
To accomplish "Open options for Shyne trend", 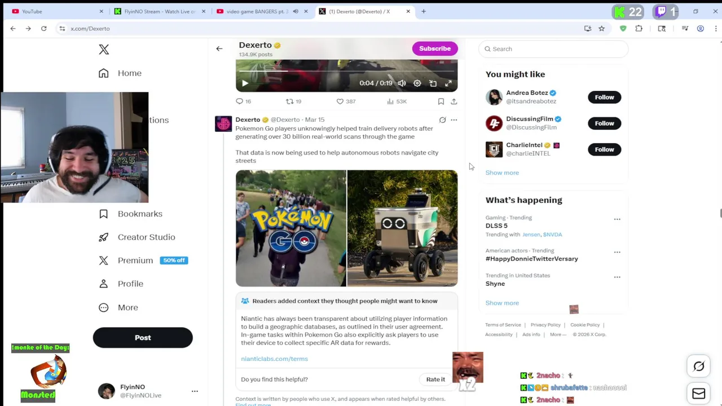I will (x=617, y=277).
